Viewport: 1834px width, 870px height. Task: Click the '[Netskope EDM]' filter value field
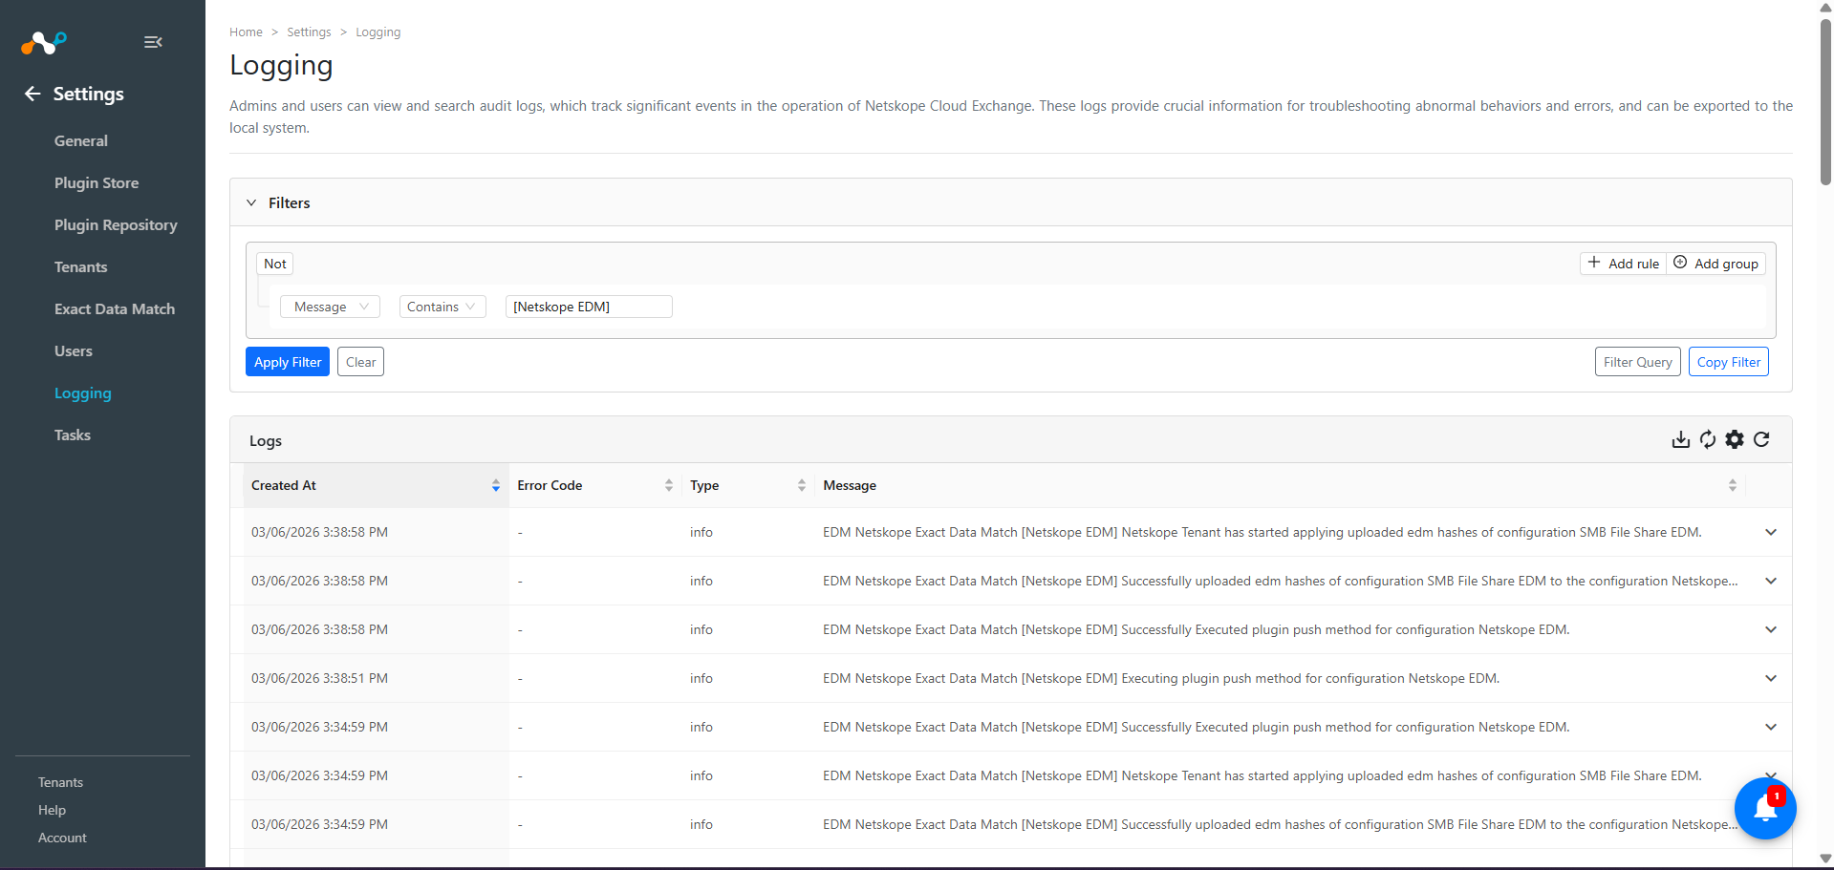589,307
